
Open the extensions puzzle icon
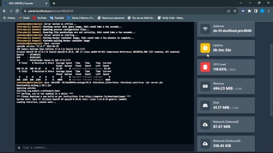[x=249, y=11]
